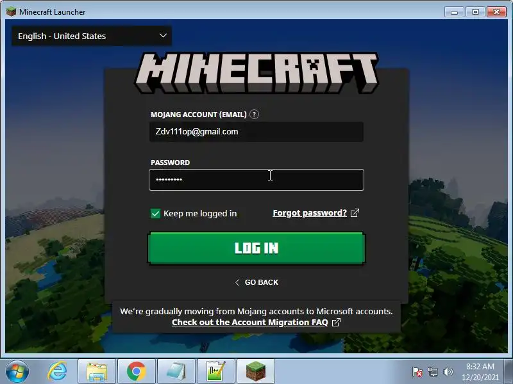Screen dimensions: 513x384
Task: Click the help question mark beside Mojang Account
Action: pos(254,115)
